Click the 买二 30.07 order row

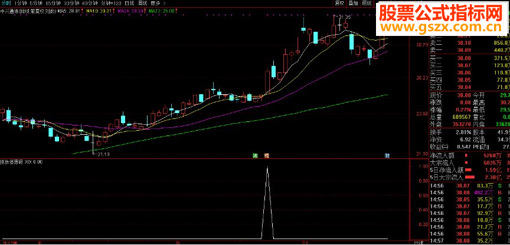[x=470, y=65]
